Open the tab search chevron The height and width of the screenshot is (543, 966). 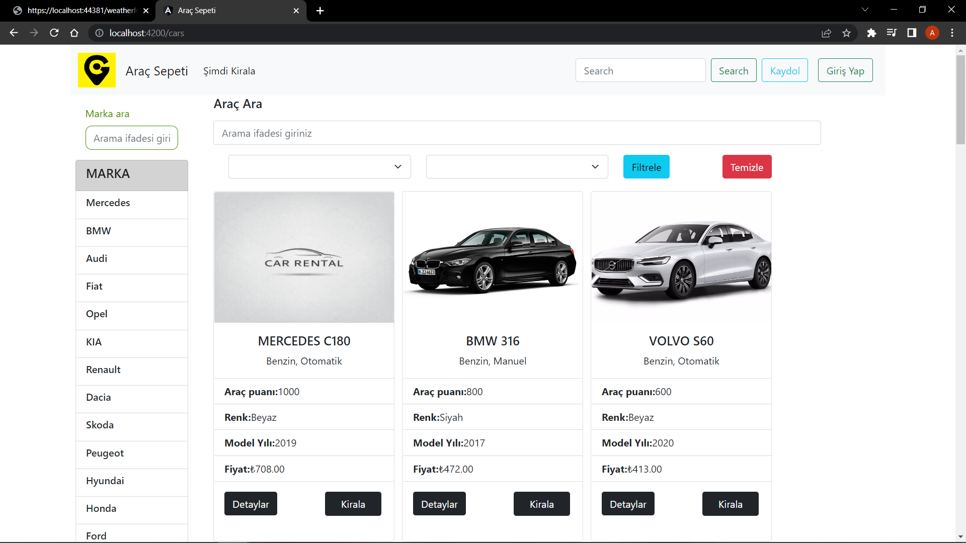click(865, 10)
